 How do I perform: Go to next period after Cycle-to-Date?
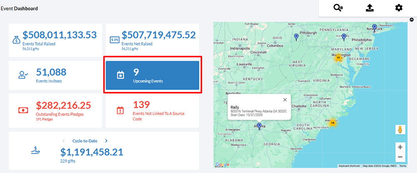click(x=106, y=141)
